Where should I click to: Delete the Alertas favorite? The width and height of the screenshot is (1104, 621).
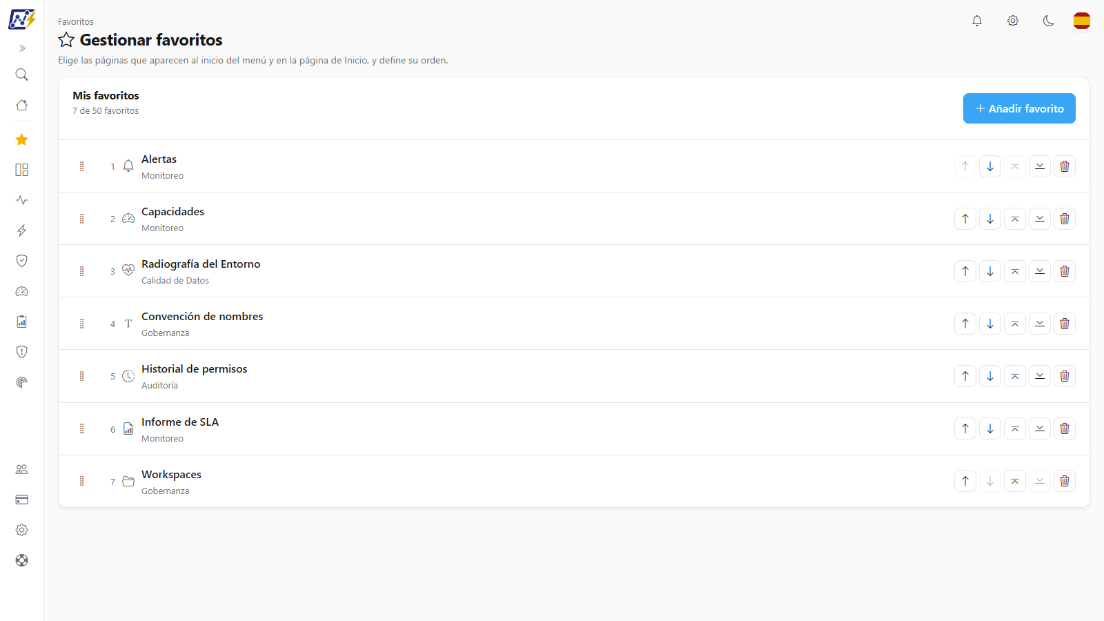pos(1065,166)
